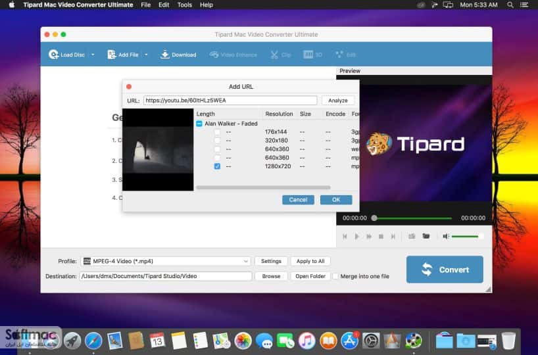Enable Merge into one file checkbox
Image resolution: width=538 pixels, height=355 pixels.
click(335, 276)
